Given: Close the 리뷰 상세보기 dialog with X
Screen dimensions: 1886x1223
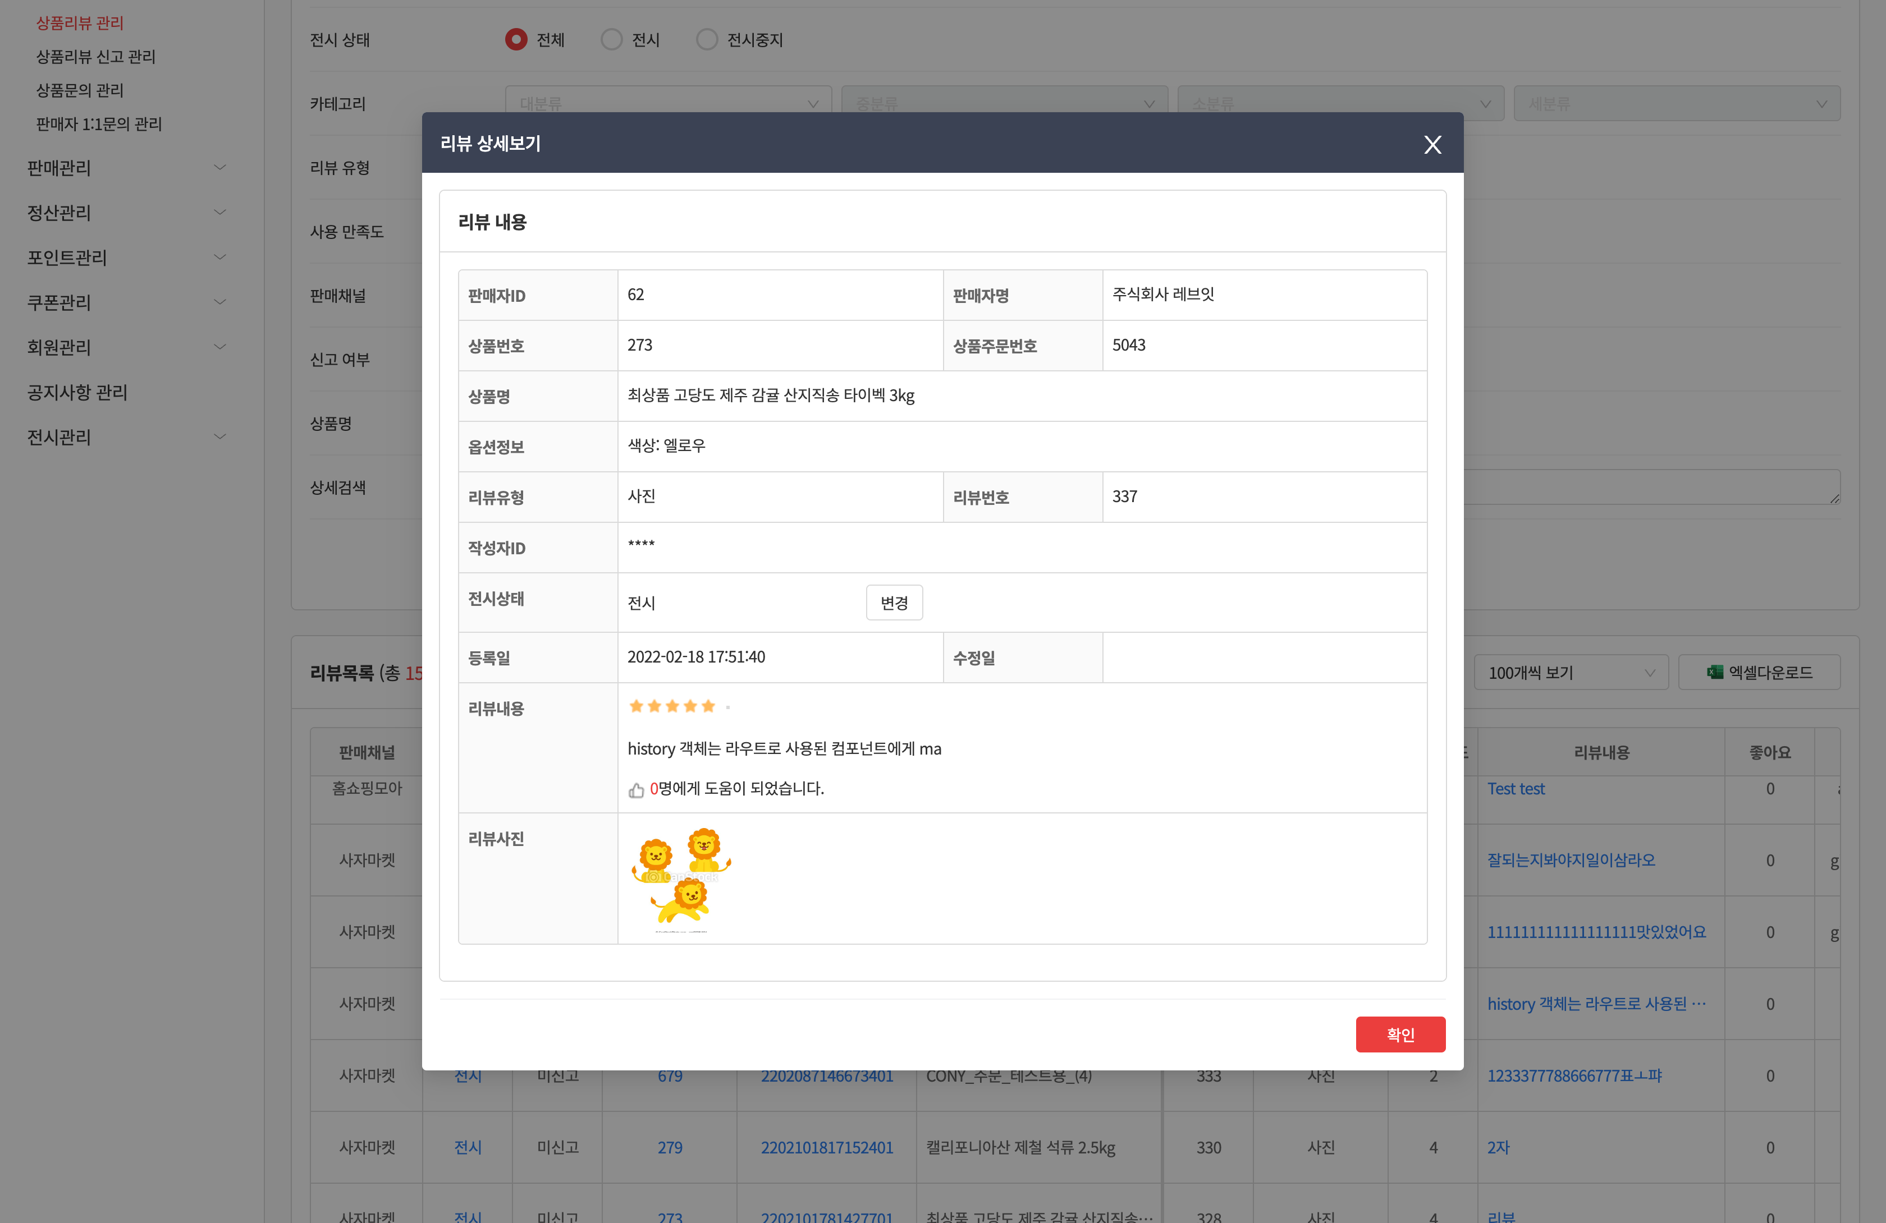Looking at the screenshot, I should point(1432,144).
